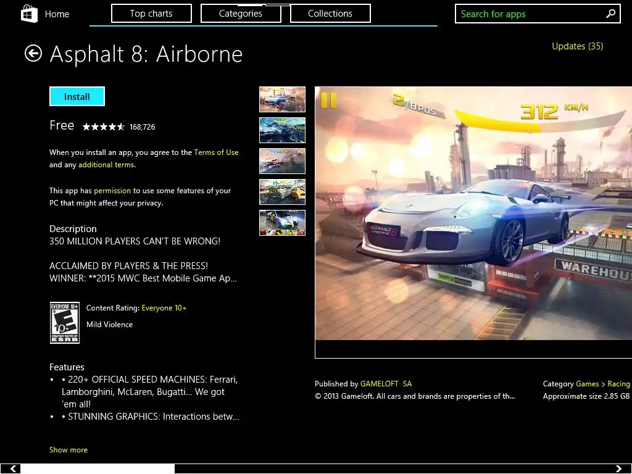The image size is (632, 474).
Task: Click the Asphalt 8: Airborne title
Action: point(146,54)
